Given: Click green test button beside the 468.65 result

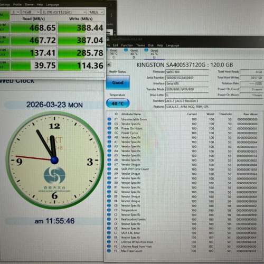Looking at the screenshot, I should (x=4, y=27).
